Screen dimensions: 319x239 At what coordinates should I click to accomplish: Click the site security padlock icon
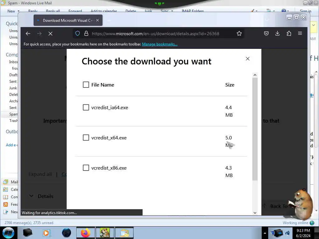86,33
